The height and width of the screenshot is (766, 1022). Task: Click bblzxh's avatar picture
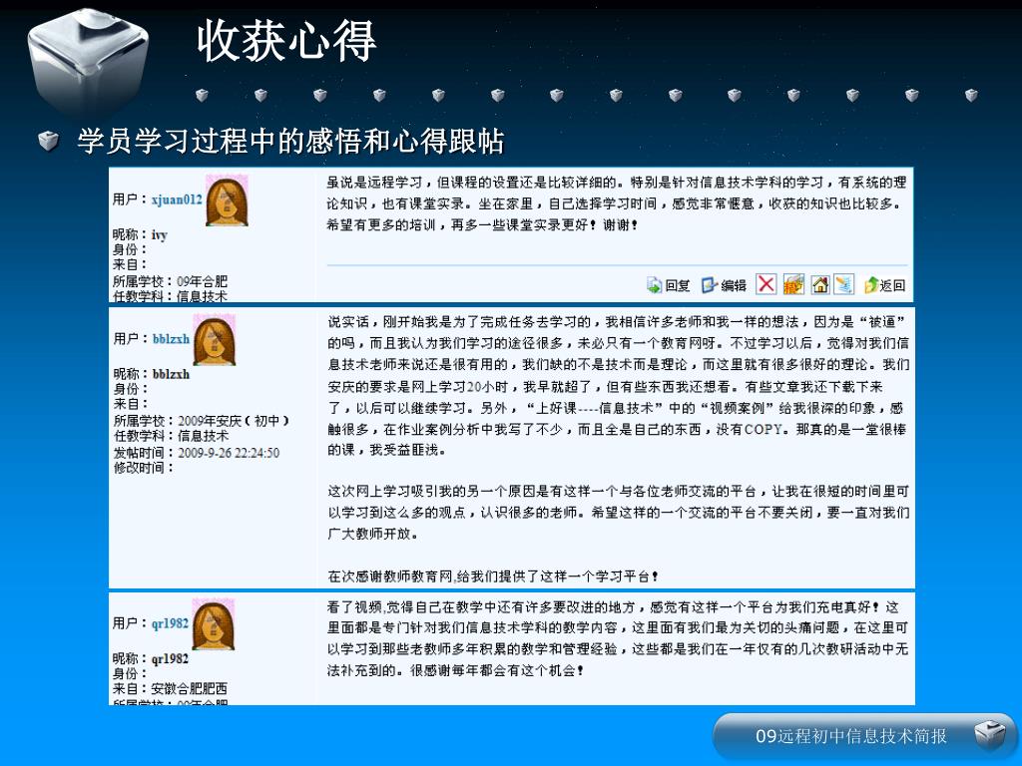(215, 340)
